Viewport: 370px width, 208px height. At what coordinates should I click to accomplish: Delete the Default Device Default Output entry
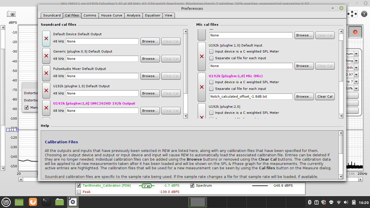click(x=46, y=38)
